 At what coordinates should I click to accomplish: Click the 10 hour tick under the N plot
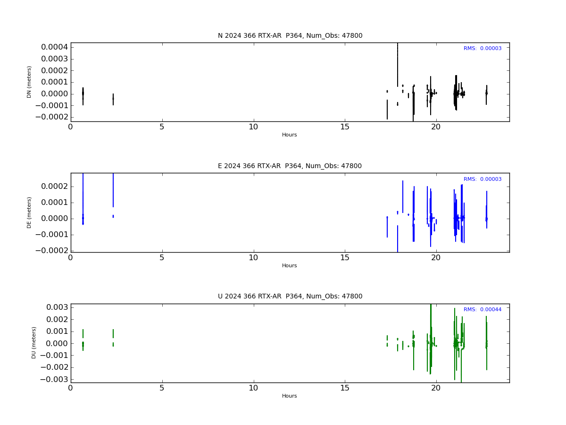tap(253, 127)
